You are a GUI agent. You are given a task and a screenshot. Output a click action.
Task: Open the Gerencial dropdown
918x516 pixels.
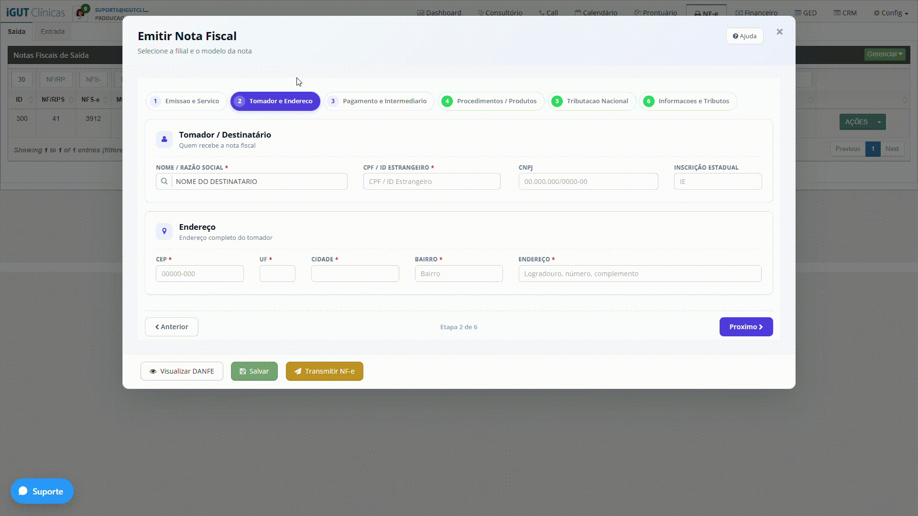click(x=885, y=54)
